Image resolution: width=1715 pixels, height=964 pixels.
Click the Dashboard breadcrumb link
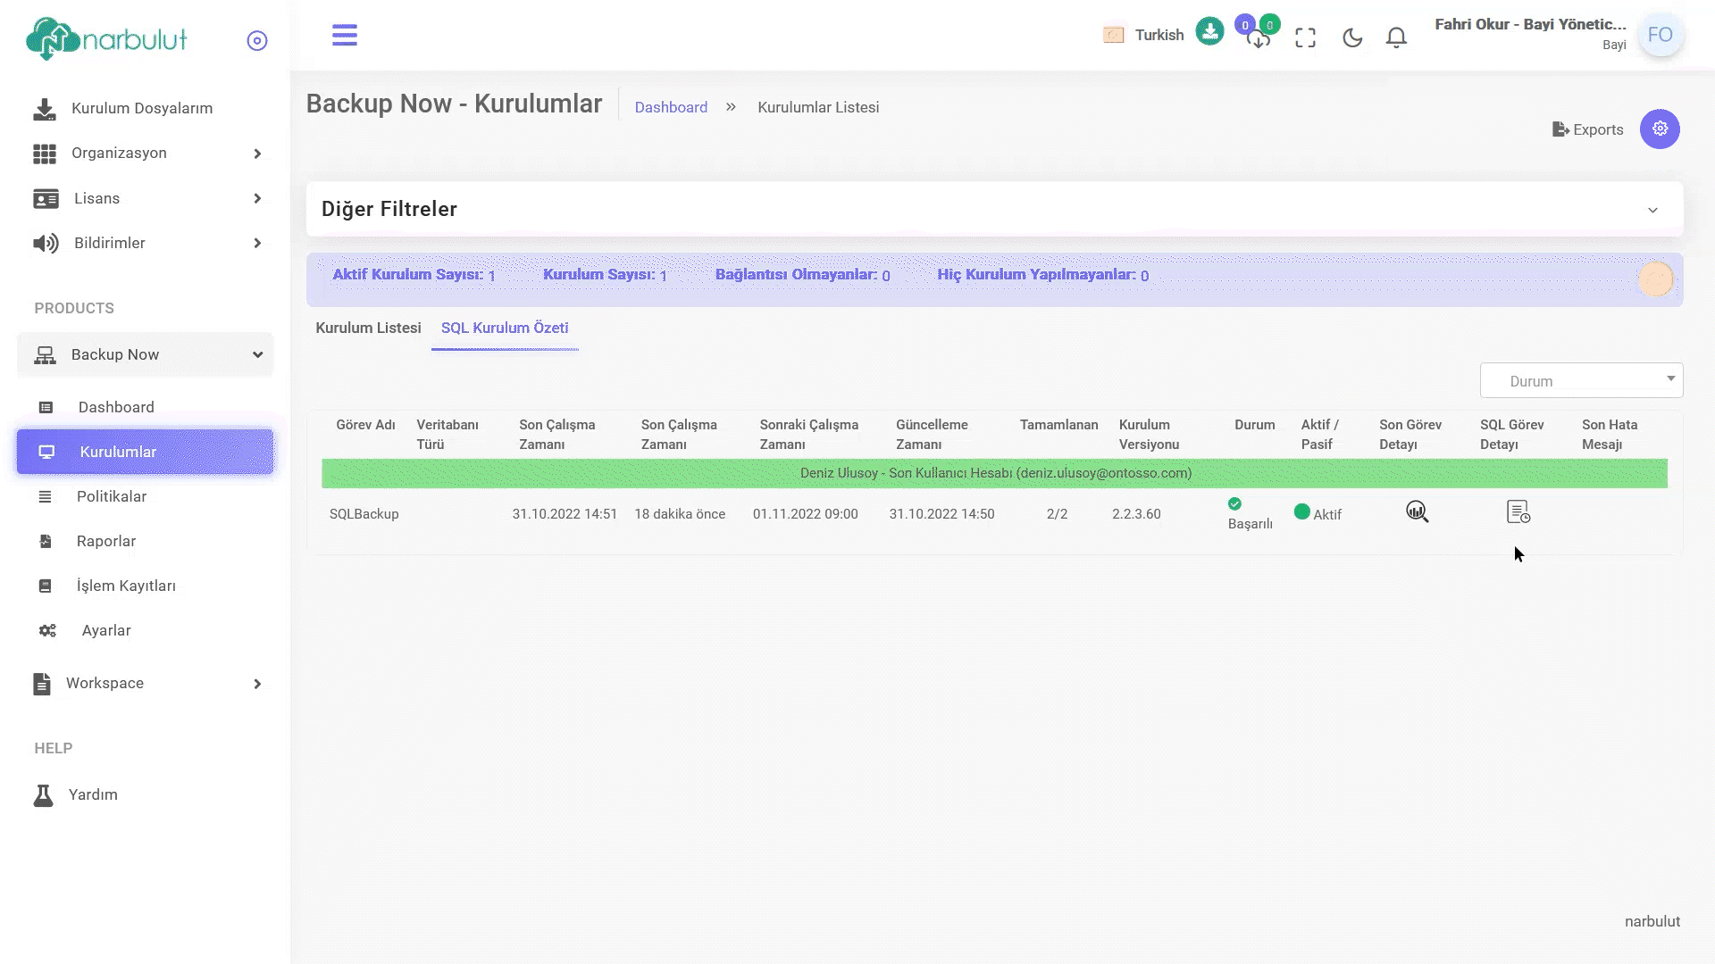(671, 107)
